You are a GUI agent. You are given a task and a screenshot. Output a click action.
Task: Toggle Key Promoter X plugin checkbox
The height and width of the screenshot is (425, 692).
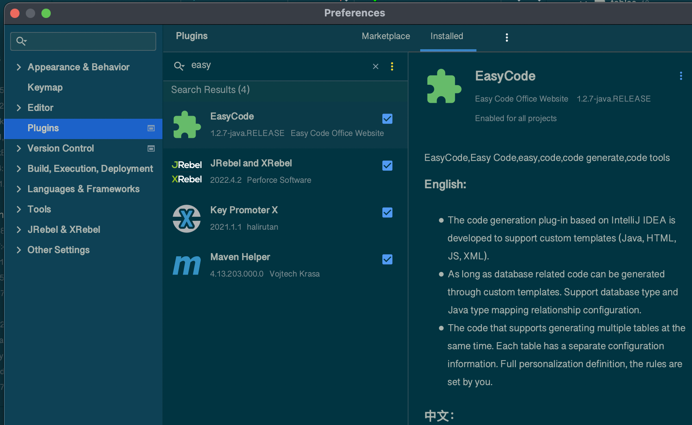[x=387, y=212]
